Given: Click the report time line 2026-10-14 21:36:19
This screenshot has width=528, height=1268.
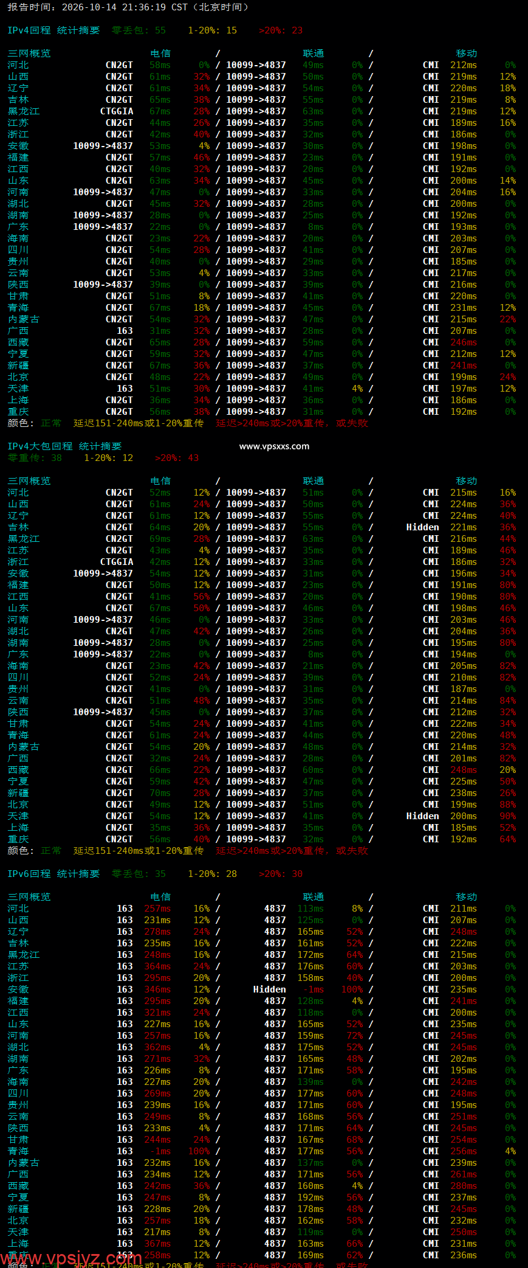Looking at the screenshot, I should coord(128,7).
